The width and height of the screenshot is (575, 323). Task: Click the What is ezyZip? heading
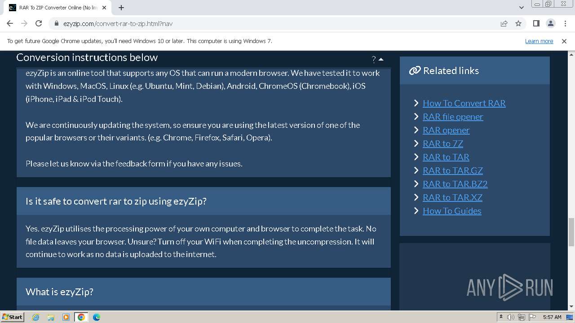59,292
